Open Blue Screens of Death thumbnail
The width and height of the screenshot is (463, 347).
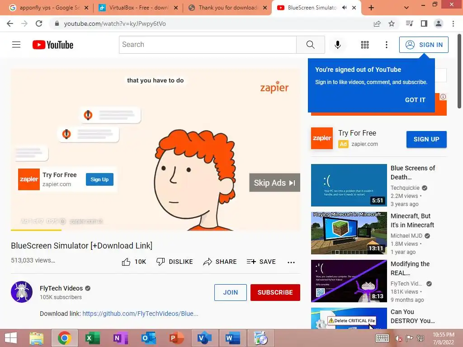pos(349,185)
